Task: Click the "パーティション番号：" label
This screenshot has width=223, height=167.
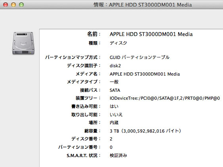Action: point(79,147)
